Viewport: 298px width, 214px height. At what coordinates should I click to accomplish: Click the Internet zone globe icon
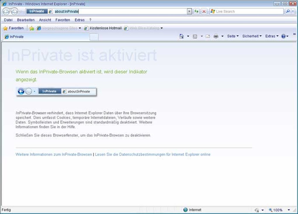pos(186,210)
